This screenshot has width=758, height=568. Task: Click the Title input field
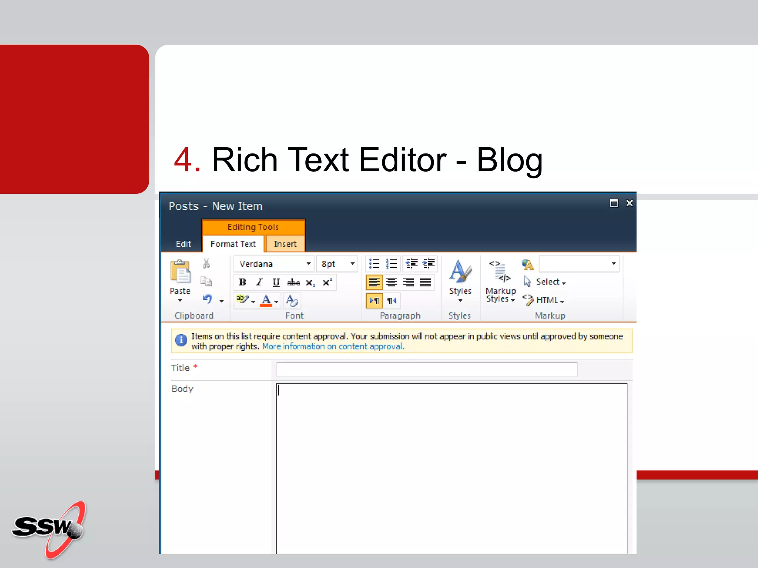pos(426,369)
